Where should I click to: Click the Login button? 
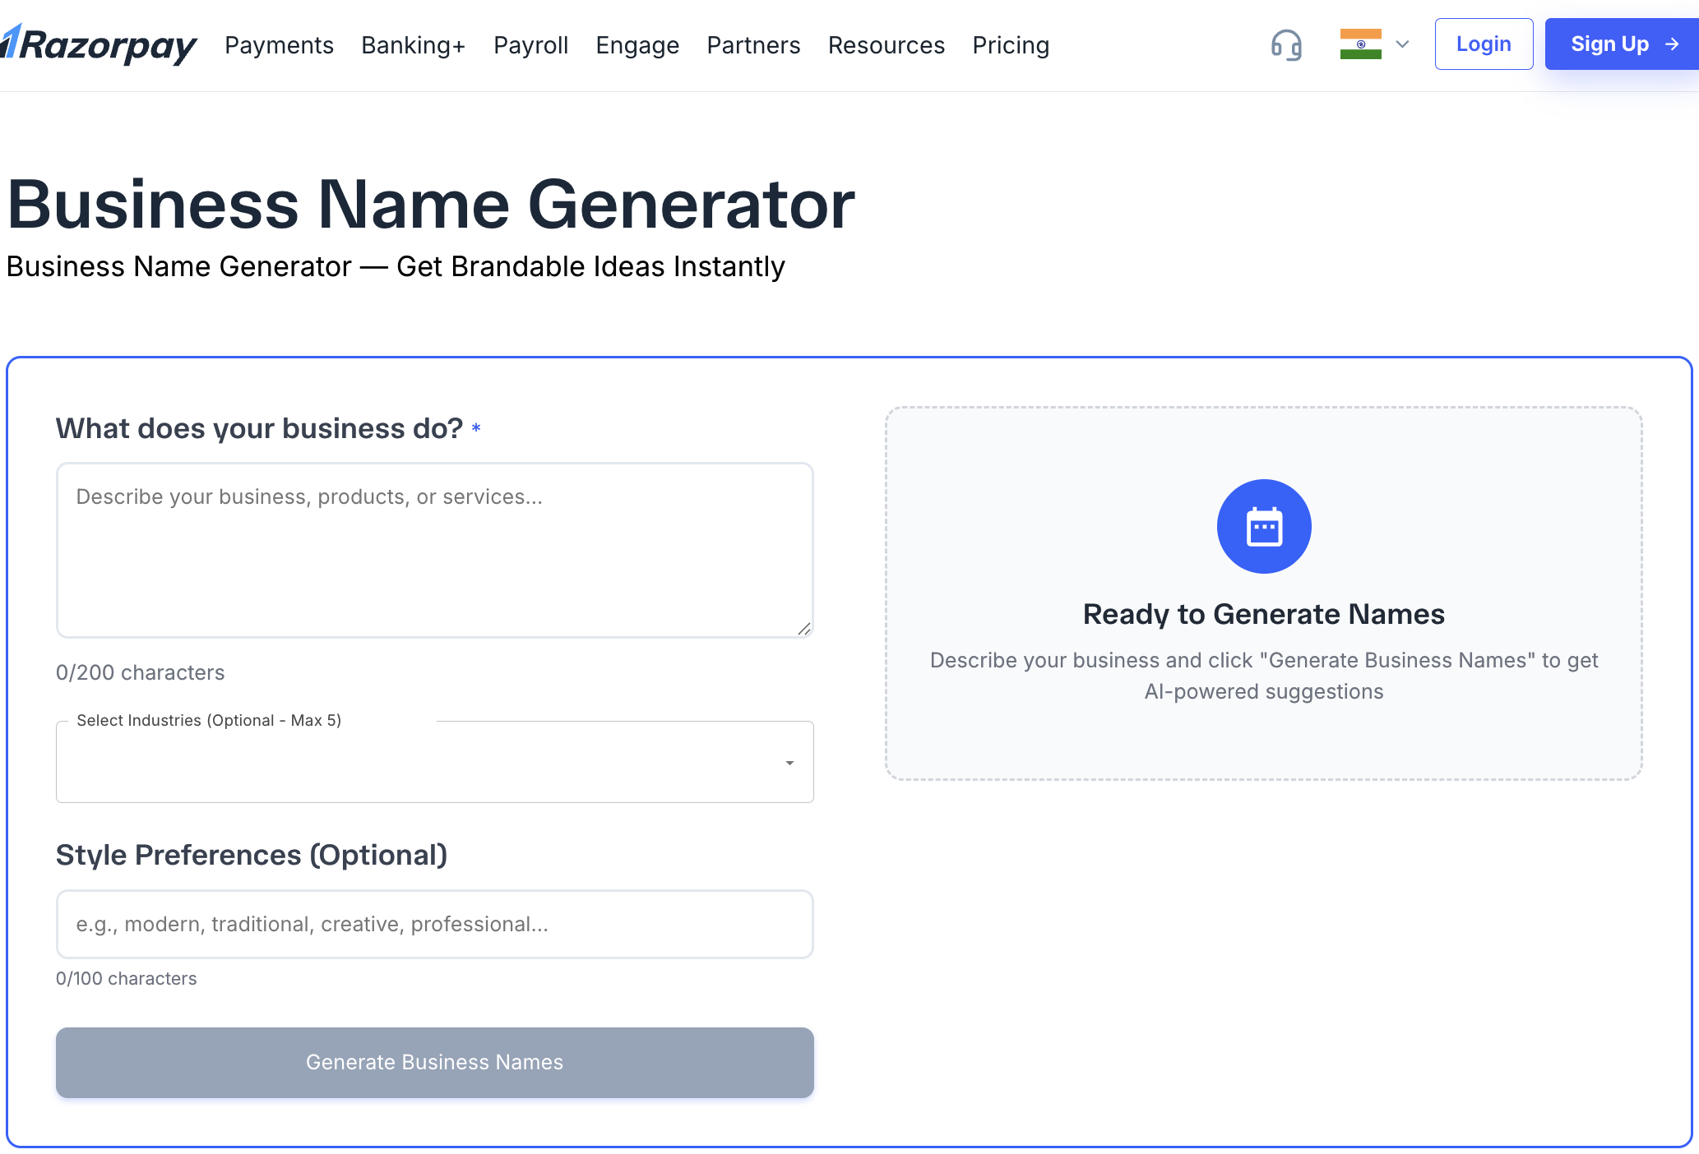[1483, 44]
